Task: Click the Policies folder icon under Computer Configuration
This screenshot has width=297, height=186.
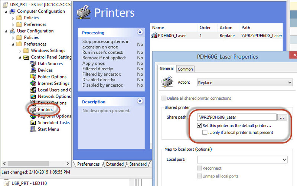Action: click(x=19, y=18)
